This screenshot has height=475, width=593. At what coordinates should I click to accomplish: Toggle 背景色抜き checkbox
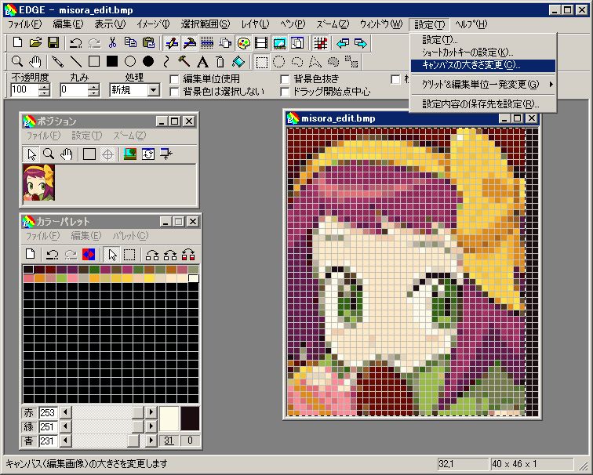(x=285, y=79)
